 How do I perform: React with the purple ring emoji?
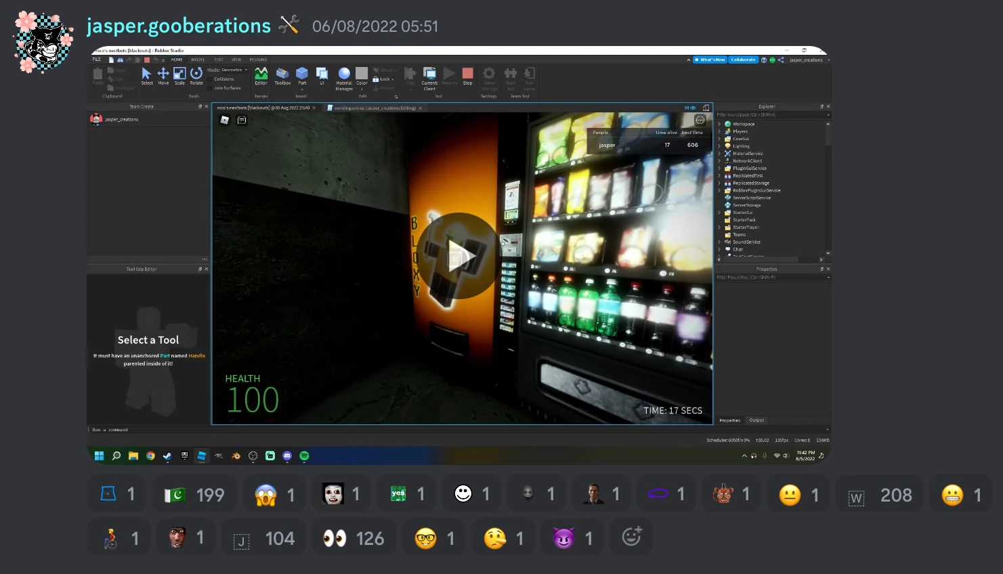pyautogui.click(x=665, y=495)
